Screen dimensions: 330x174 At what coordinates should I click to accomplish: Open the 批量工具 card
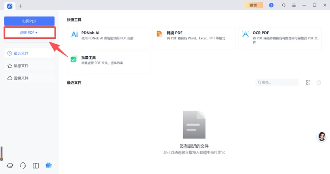click(108, 63)
